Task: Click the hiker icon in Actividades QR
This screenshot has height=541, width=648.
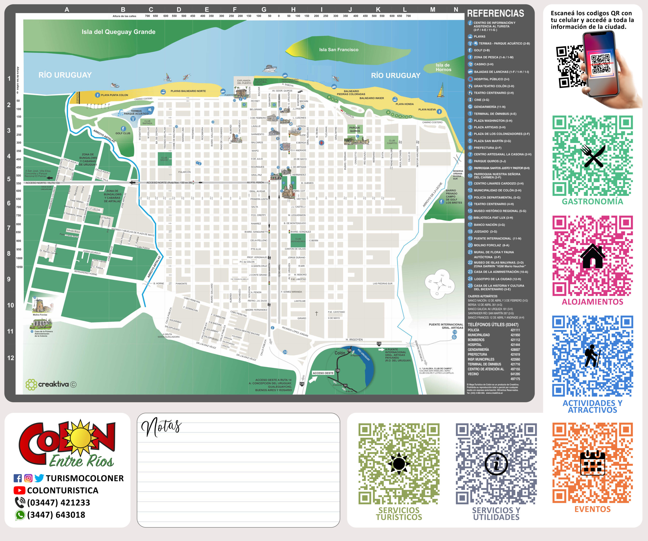Action: coord(592,355)
